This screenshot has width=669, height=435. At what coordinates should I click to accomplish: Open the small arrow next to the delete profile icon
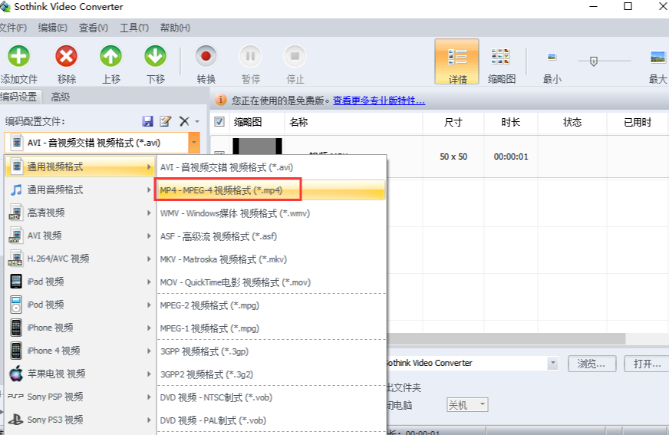[197, 121]
